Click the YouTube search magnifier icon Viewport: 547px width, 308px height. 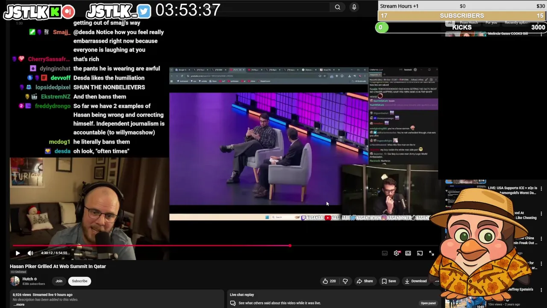[338, 7]
